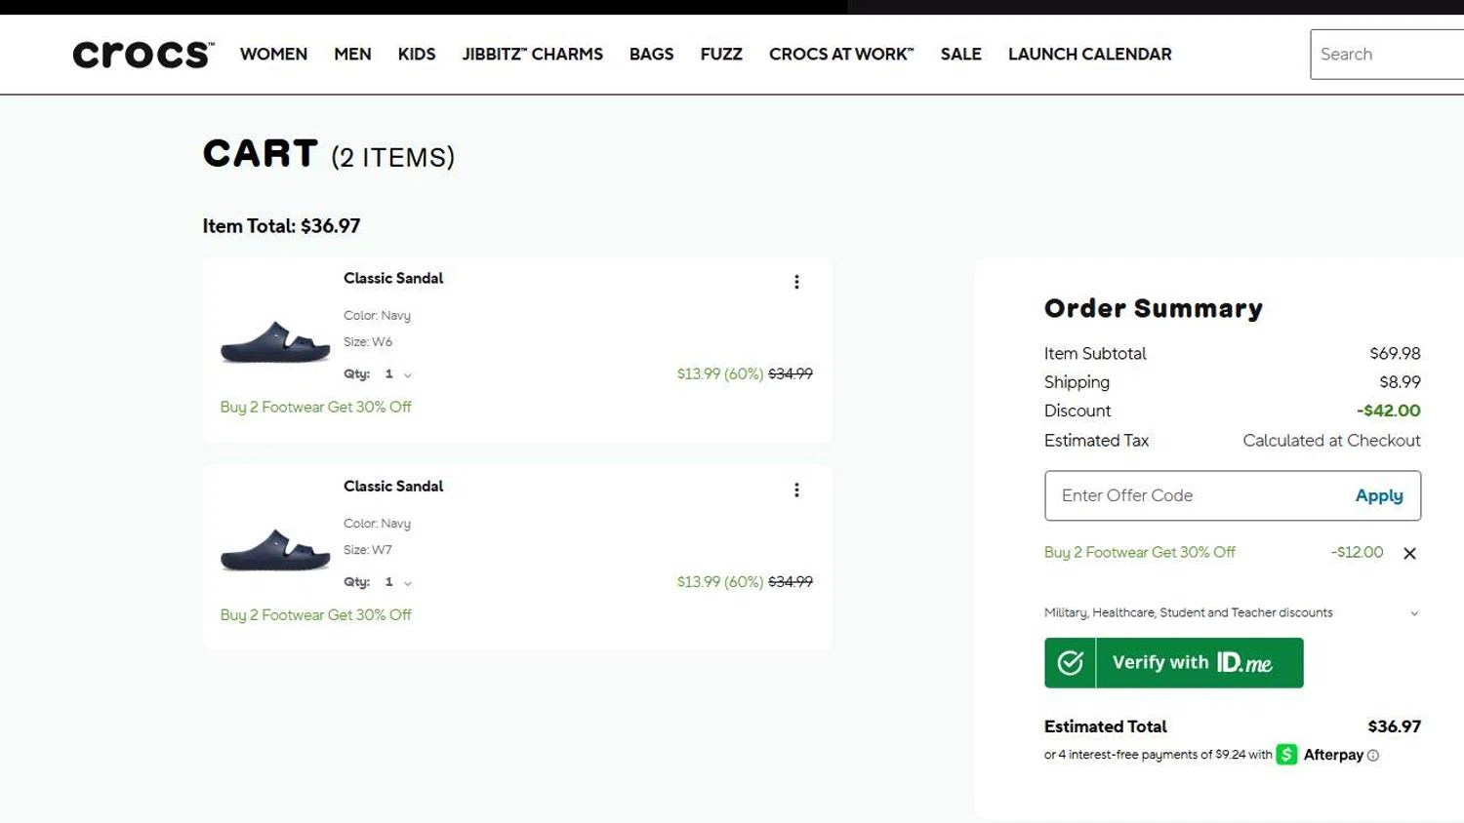Click the Size: W7 label
Viewport: 1464px width, 823px height.
click(x=368, y=550)
